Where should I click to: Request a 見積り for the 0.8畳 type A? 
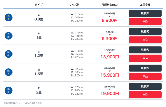(145, 13)
